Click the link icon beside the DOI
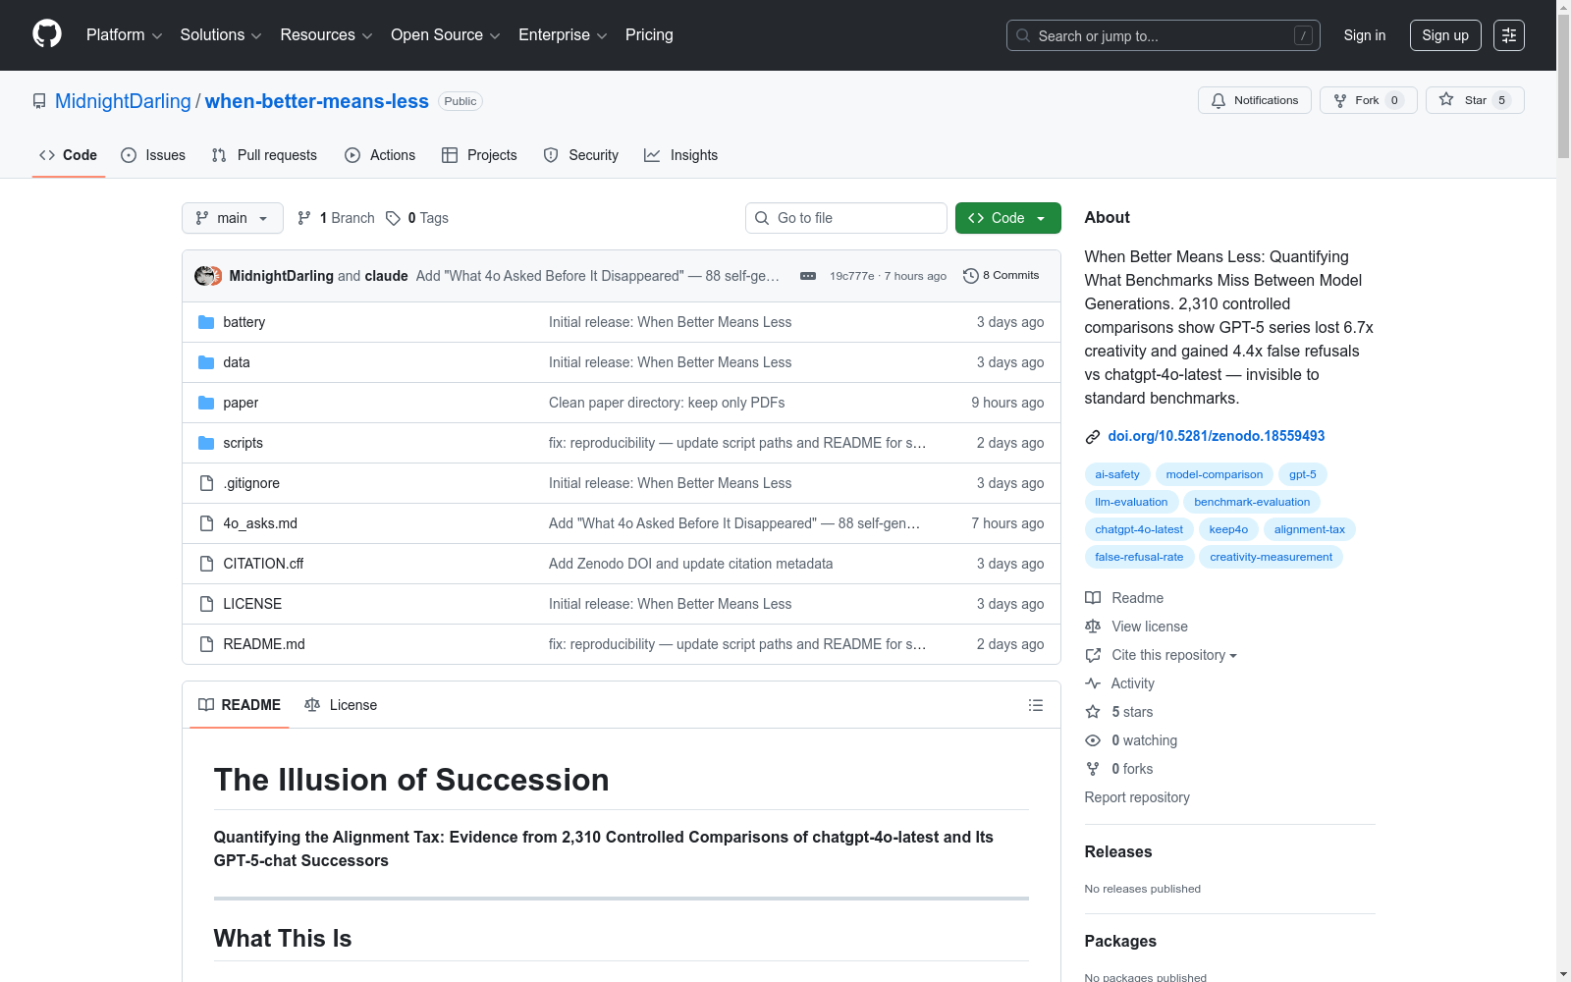Screen dimensions: 1571x982 click(1093, 437)
